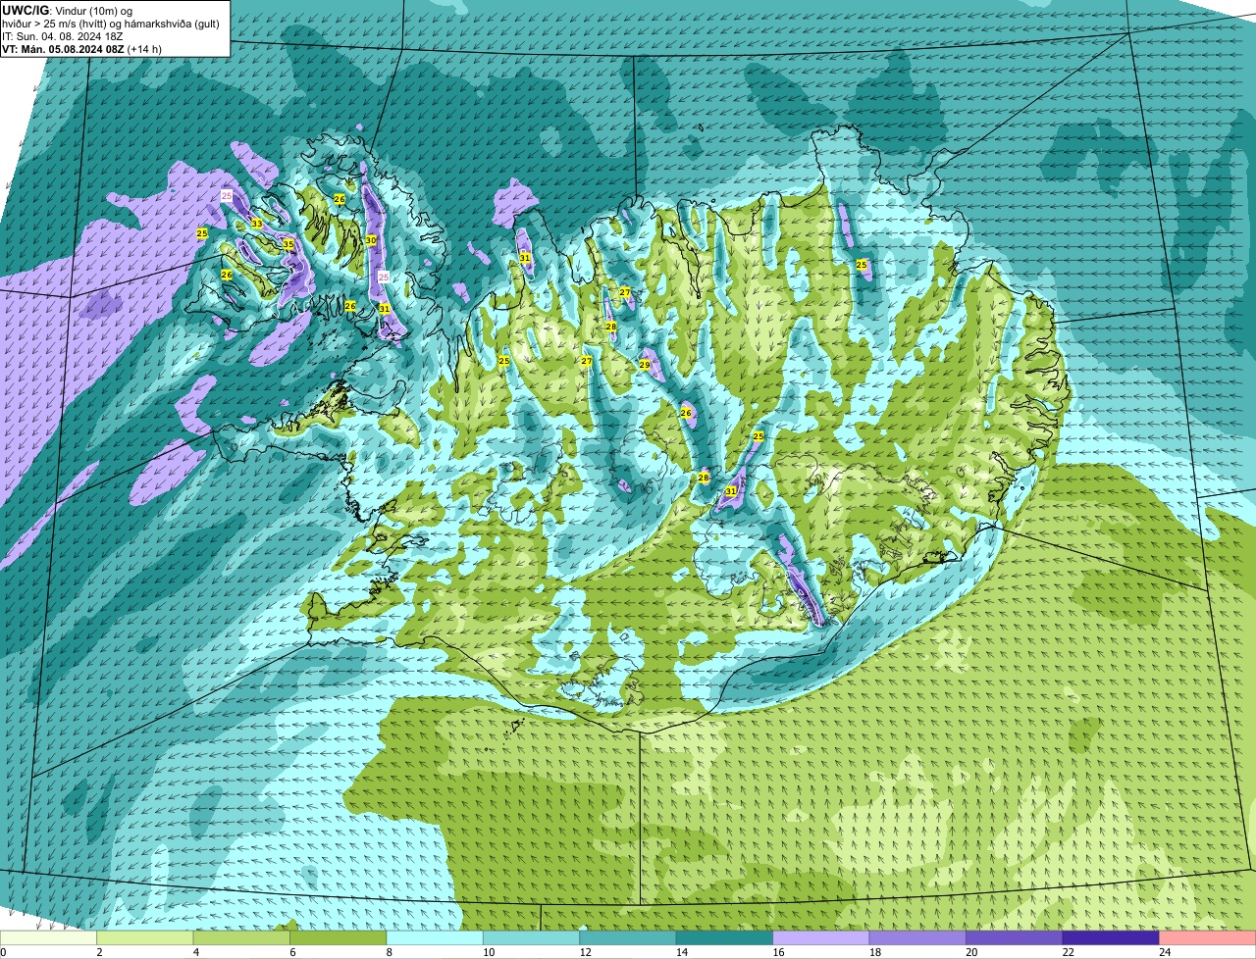Click the legend tick label 6
1256x959 pixels.
click(292, 952)
